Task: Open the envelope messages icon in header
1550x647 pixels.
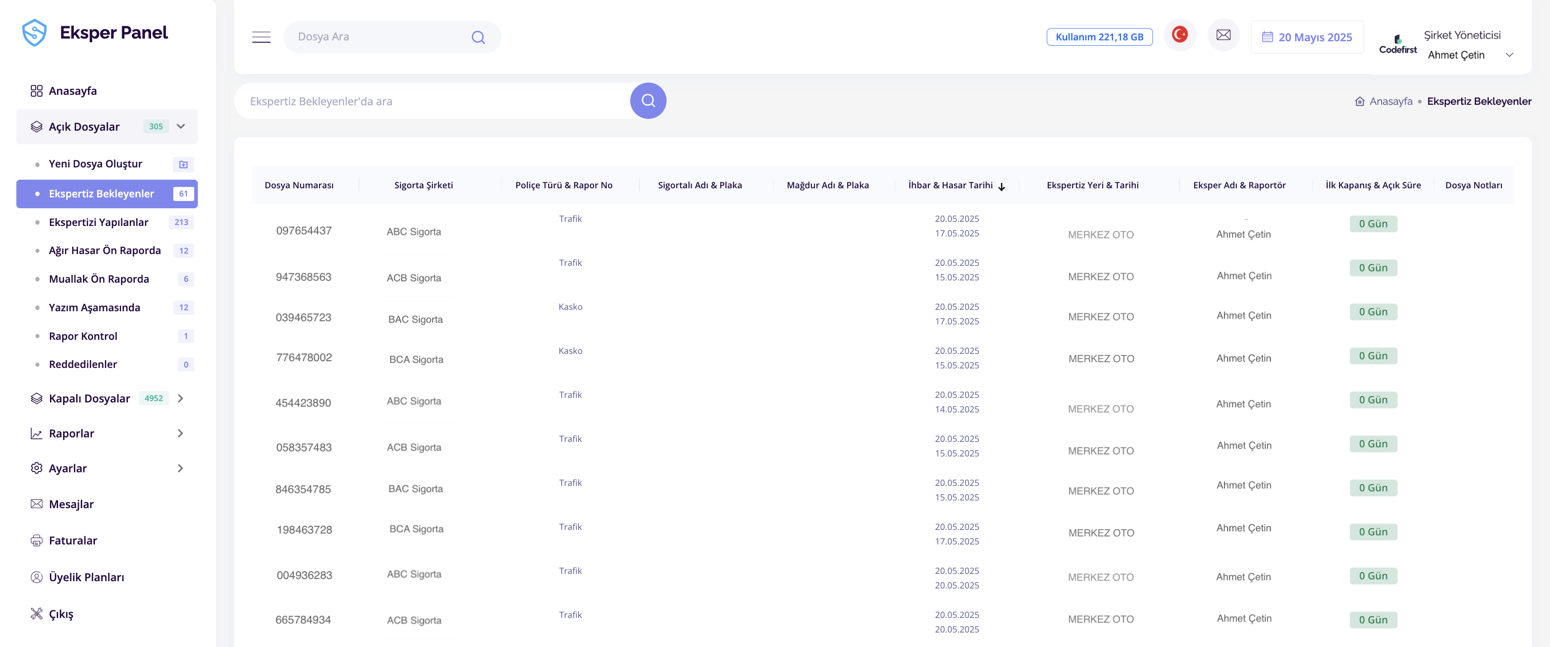Action: pos(1223,35)
